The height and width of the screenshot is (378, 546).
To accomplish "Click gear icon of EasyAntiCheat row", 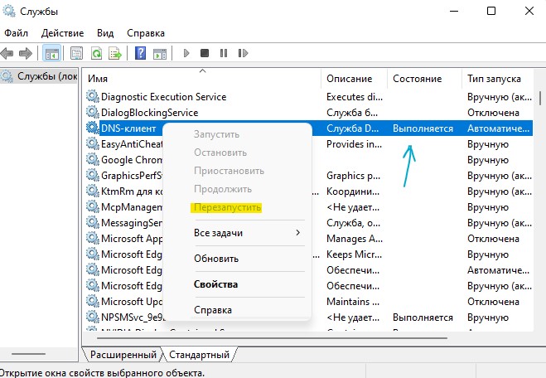I will tap(93, 143).
